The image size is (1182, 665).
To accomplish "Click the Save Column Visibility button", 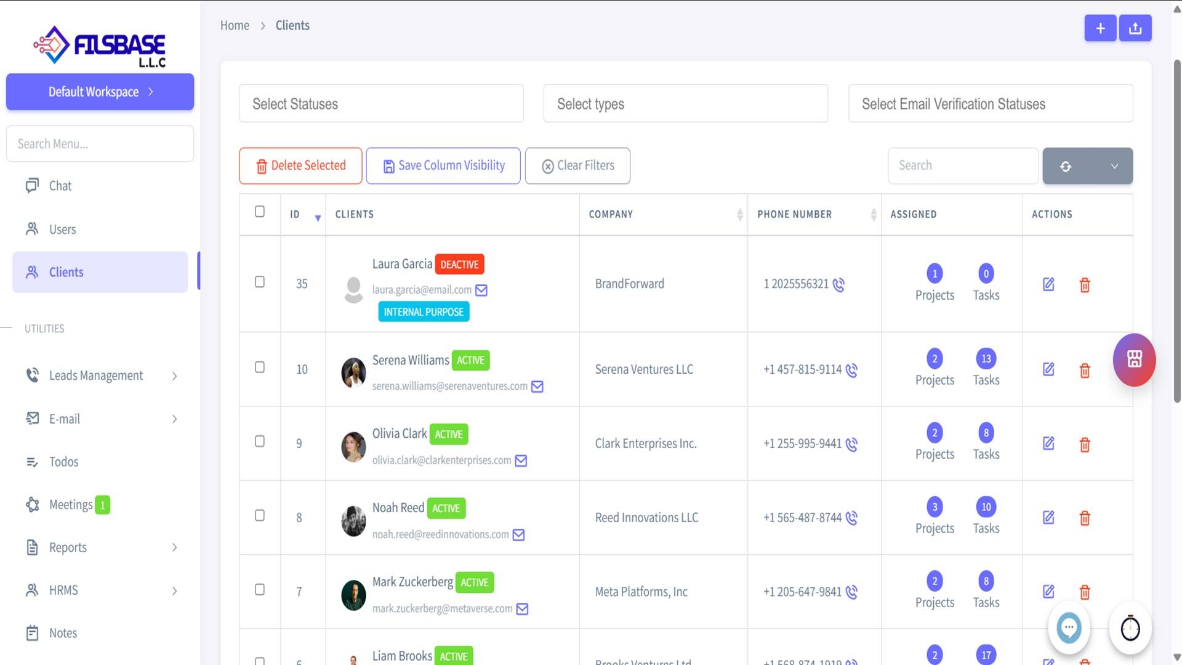I will pyautogui.click(x=443, y=166).
